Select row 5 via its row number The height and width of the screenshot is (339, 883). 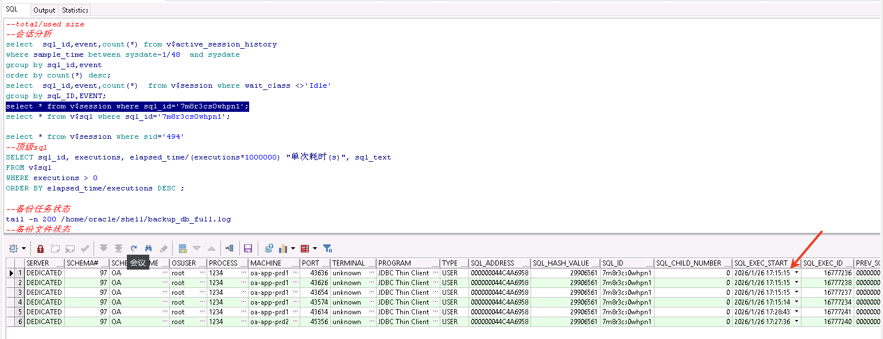[x=20, y=312]
